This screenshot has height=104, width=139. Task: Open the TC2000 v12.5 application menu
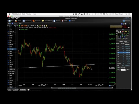tap(16, 14)
